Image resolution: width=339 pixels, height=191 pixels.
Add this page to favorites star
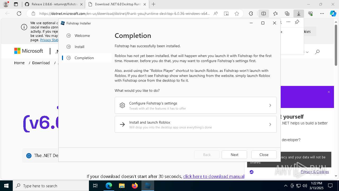237,14
